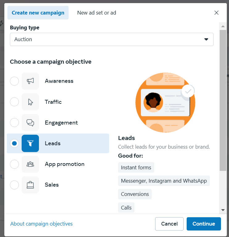Click the Leads illustration image

pos(165,103)
